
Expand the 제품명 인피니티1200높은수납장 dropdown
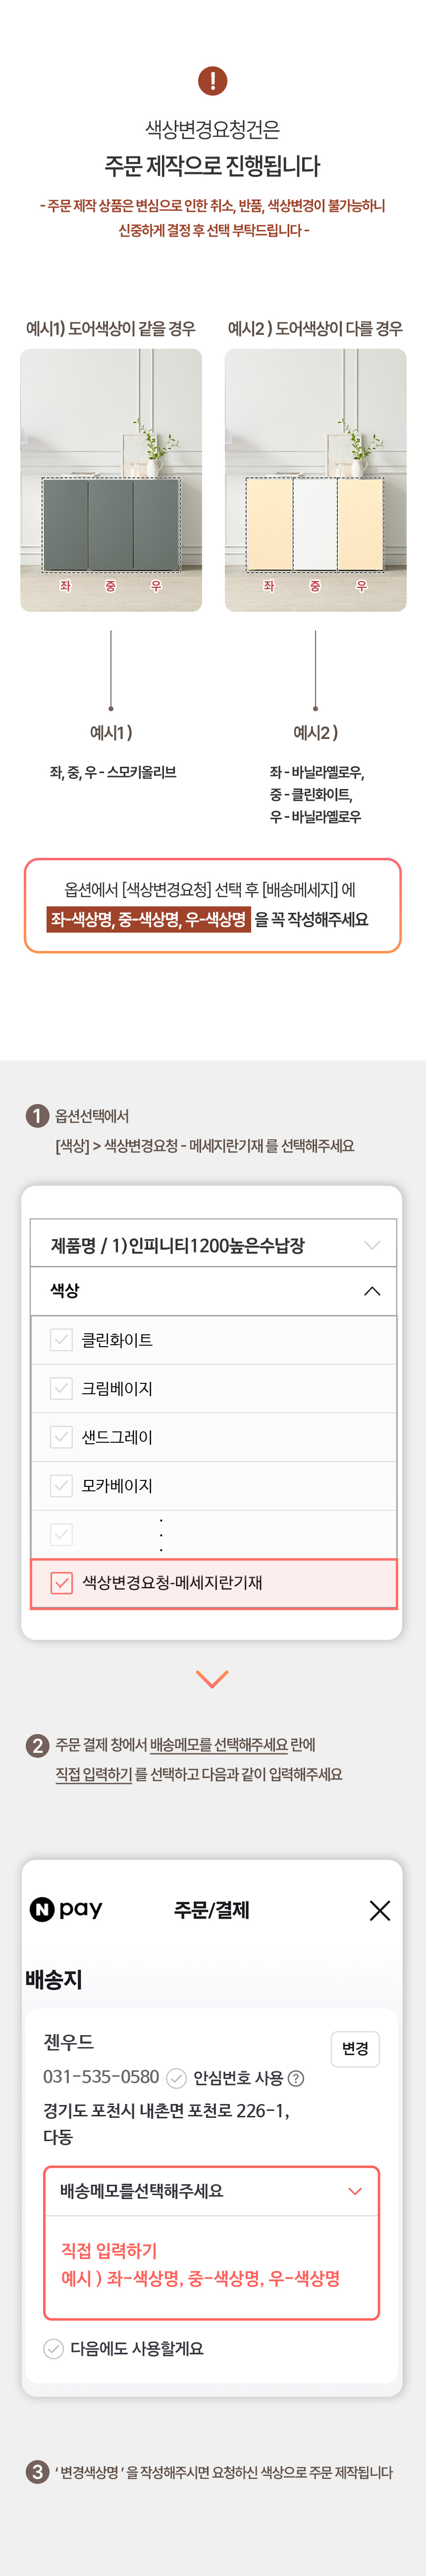point(213,1244)
